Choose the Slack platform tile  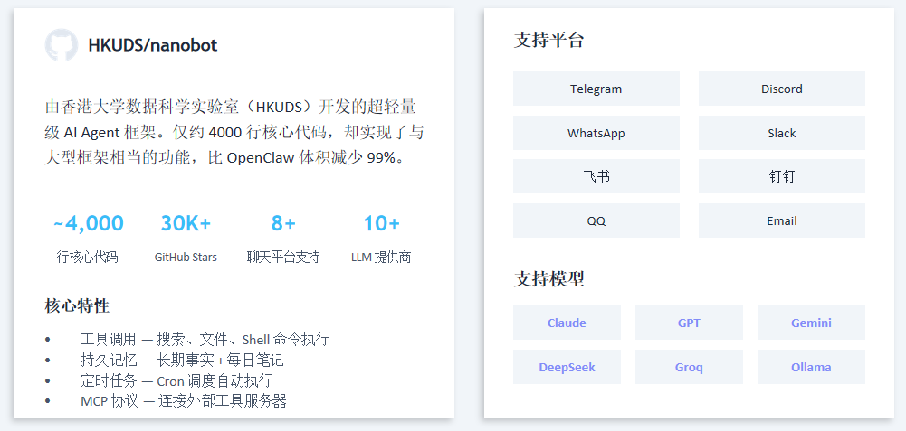782,133
